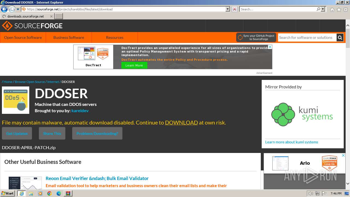Open the IE Home page icon

tap(332, 10)
